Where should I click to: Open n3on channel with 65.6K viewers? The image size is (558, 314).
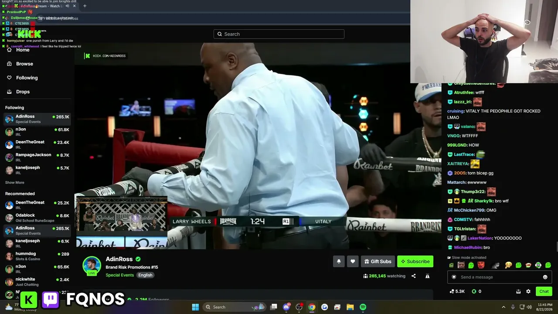37,269
